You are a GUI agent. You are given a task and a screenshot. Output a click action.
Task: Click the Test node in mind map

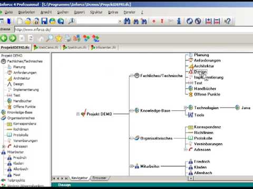point(198,83)
